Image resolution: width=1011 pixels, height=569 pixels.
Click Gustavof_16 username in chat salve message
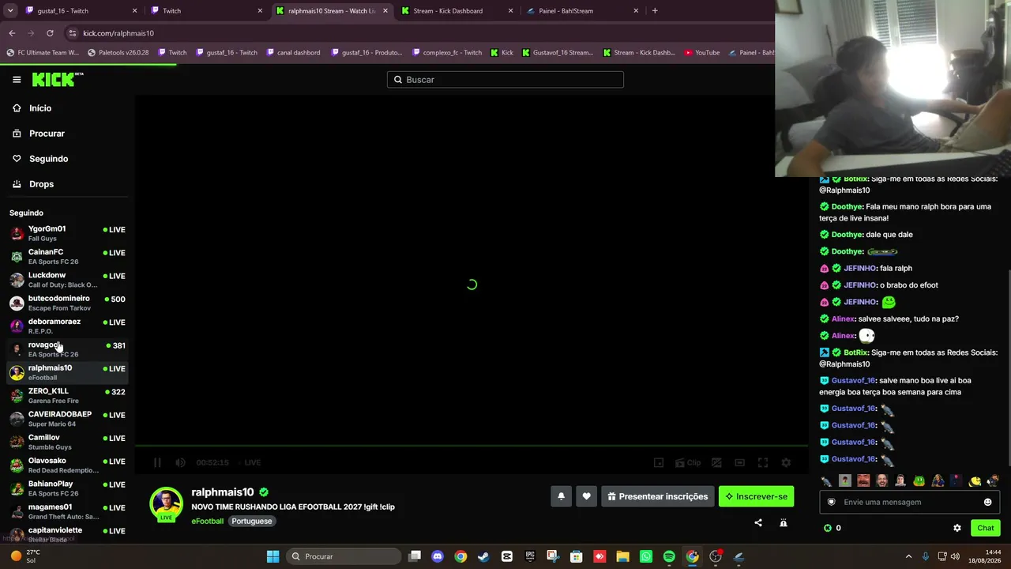coord(853,381)
